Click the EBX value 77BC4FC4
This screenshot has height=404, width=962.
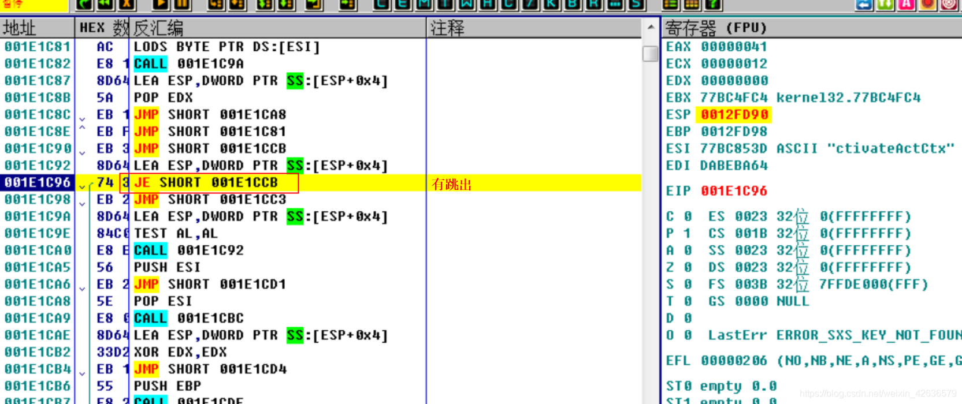click(x=734, y=98)
